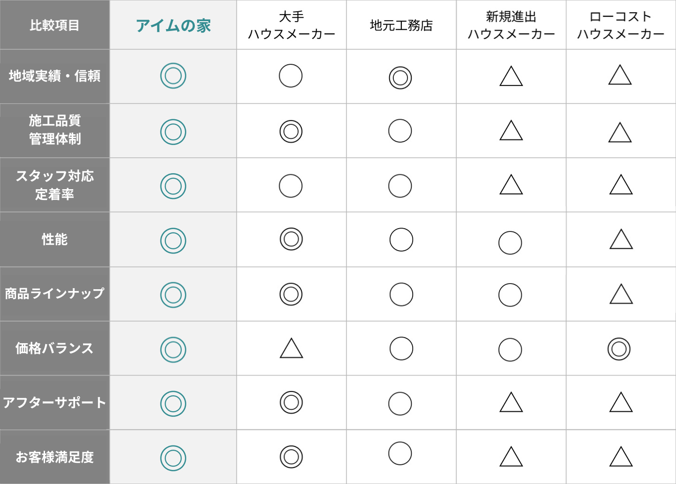Click the teal double circle for 性能

[x=173, y=241]
